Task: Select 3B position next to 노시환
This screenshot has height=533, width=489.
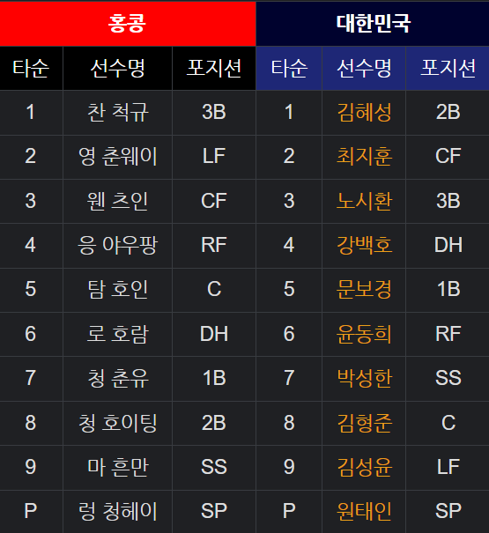Action: point(448,201)
